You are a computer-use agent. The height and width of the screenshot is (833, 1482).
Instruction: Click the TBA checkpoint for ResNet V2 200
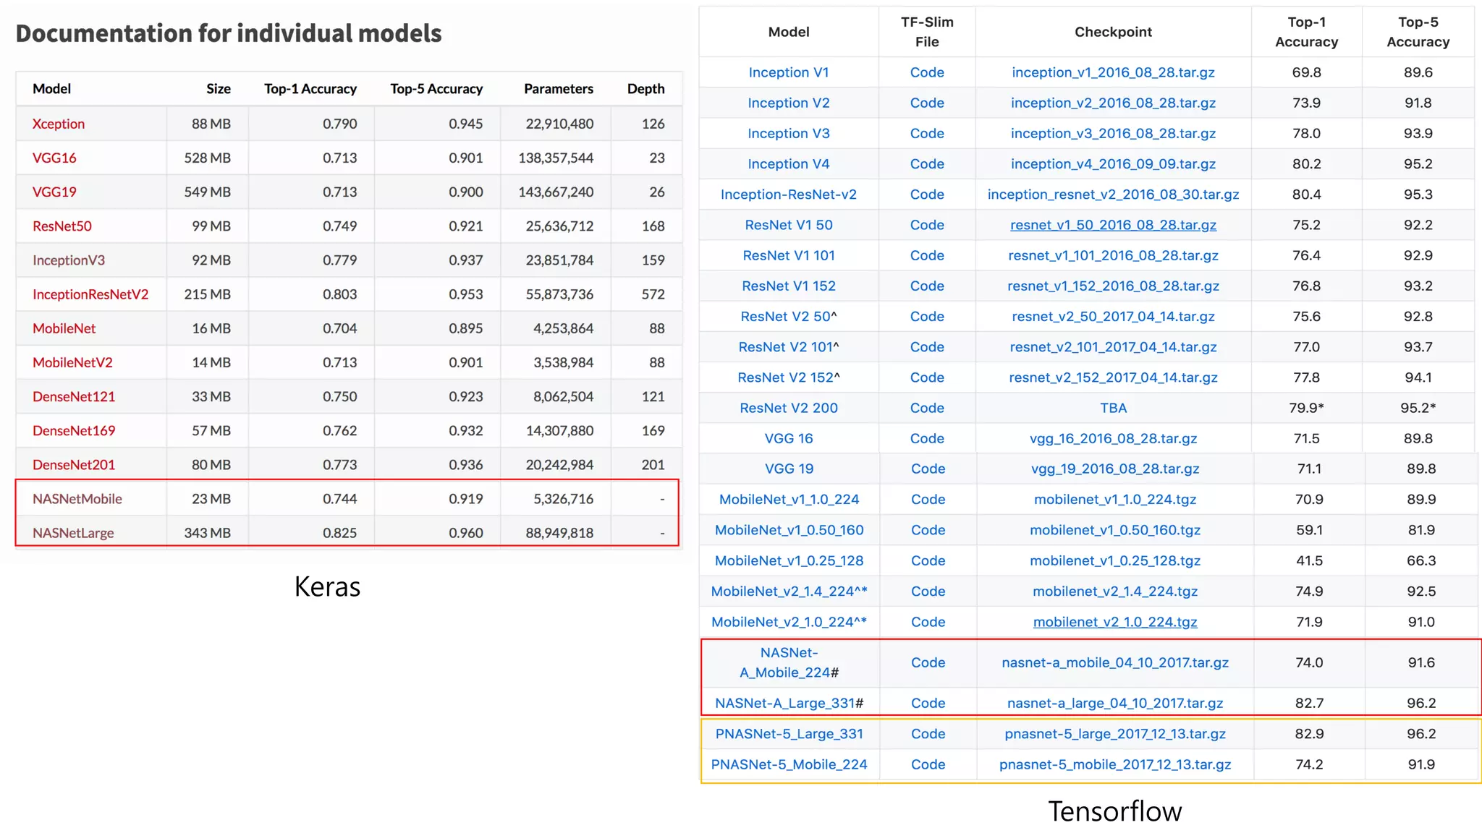tap(1113, 408)
